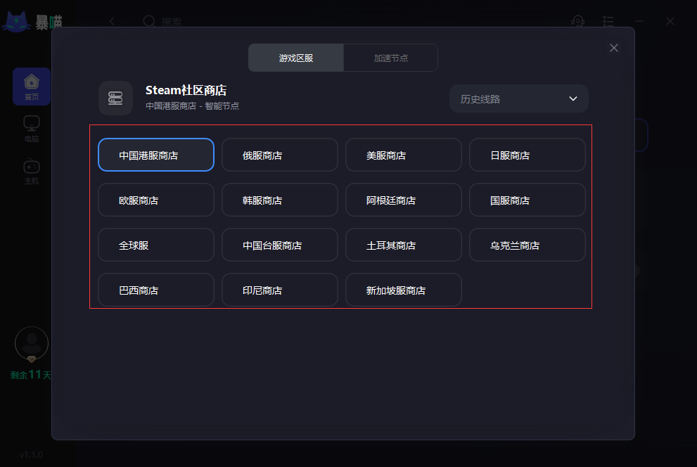Click the back arrow in top bar

112,21
